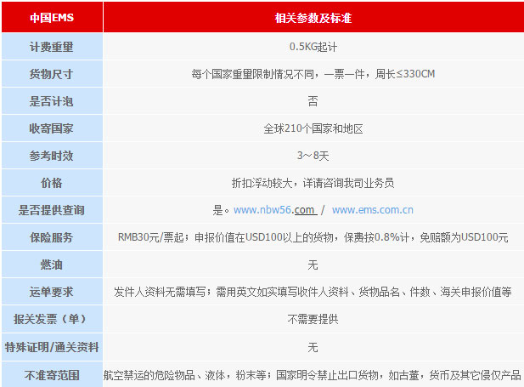Select the 参考时效 row label

tap(52, 156)
